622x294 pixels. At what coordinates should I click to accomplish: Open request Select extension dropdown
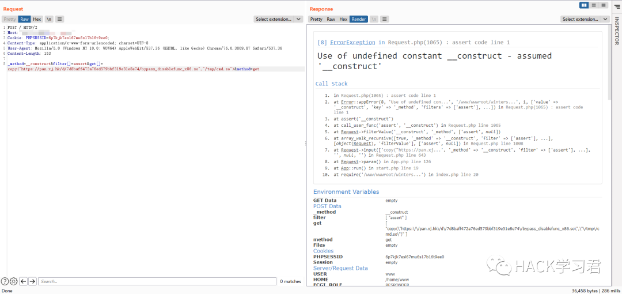click(x=278, y=19)
